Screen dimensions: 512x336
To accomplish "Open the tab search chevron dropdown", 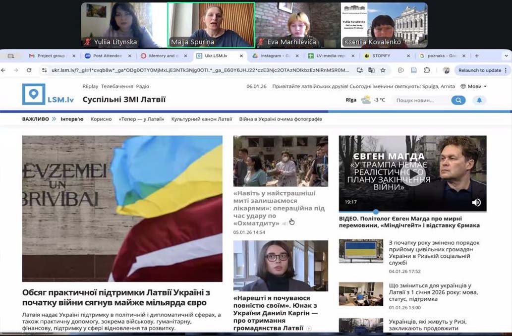I will click(x=506, y=56).
